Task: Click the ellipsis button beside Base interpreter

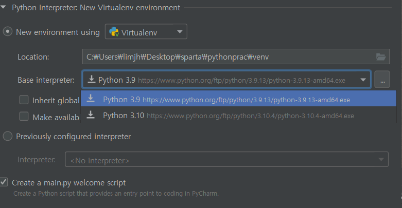Action: 382,80
